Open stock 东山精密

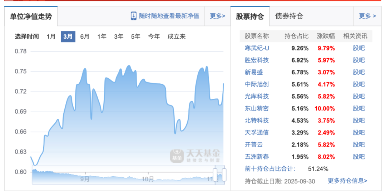coord(257,109)
